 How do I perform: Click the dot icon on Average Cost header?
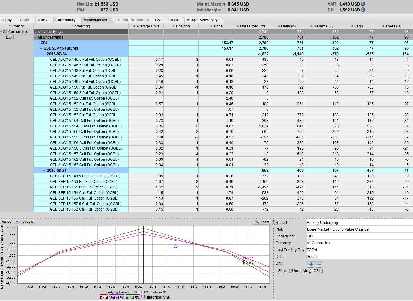tap(134, 26)
